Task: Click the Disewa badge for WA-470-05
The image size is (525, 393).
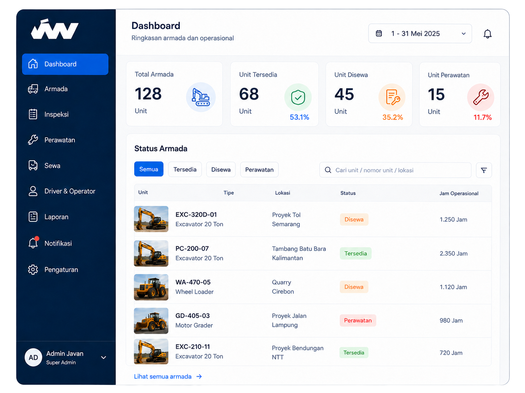Action: (354, 287)
